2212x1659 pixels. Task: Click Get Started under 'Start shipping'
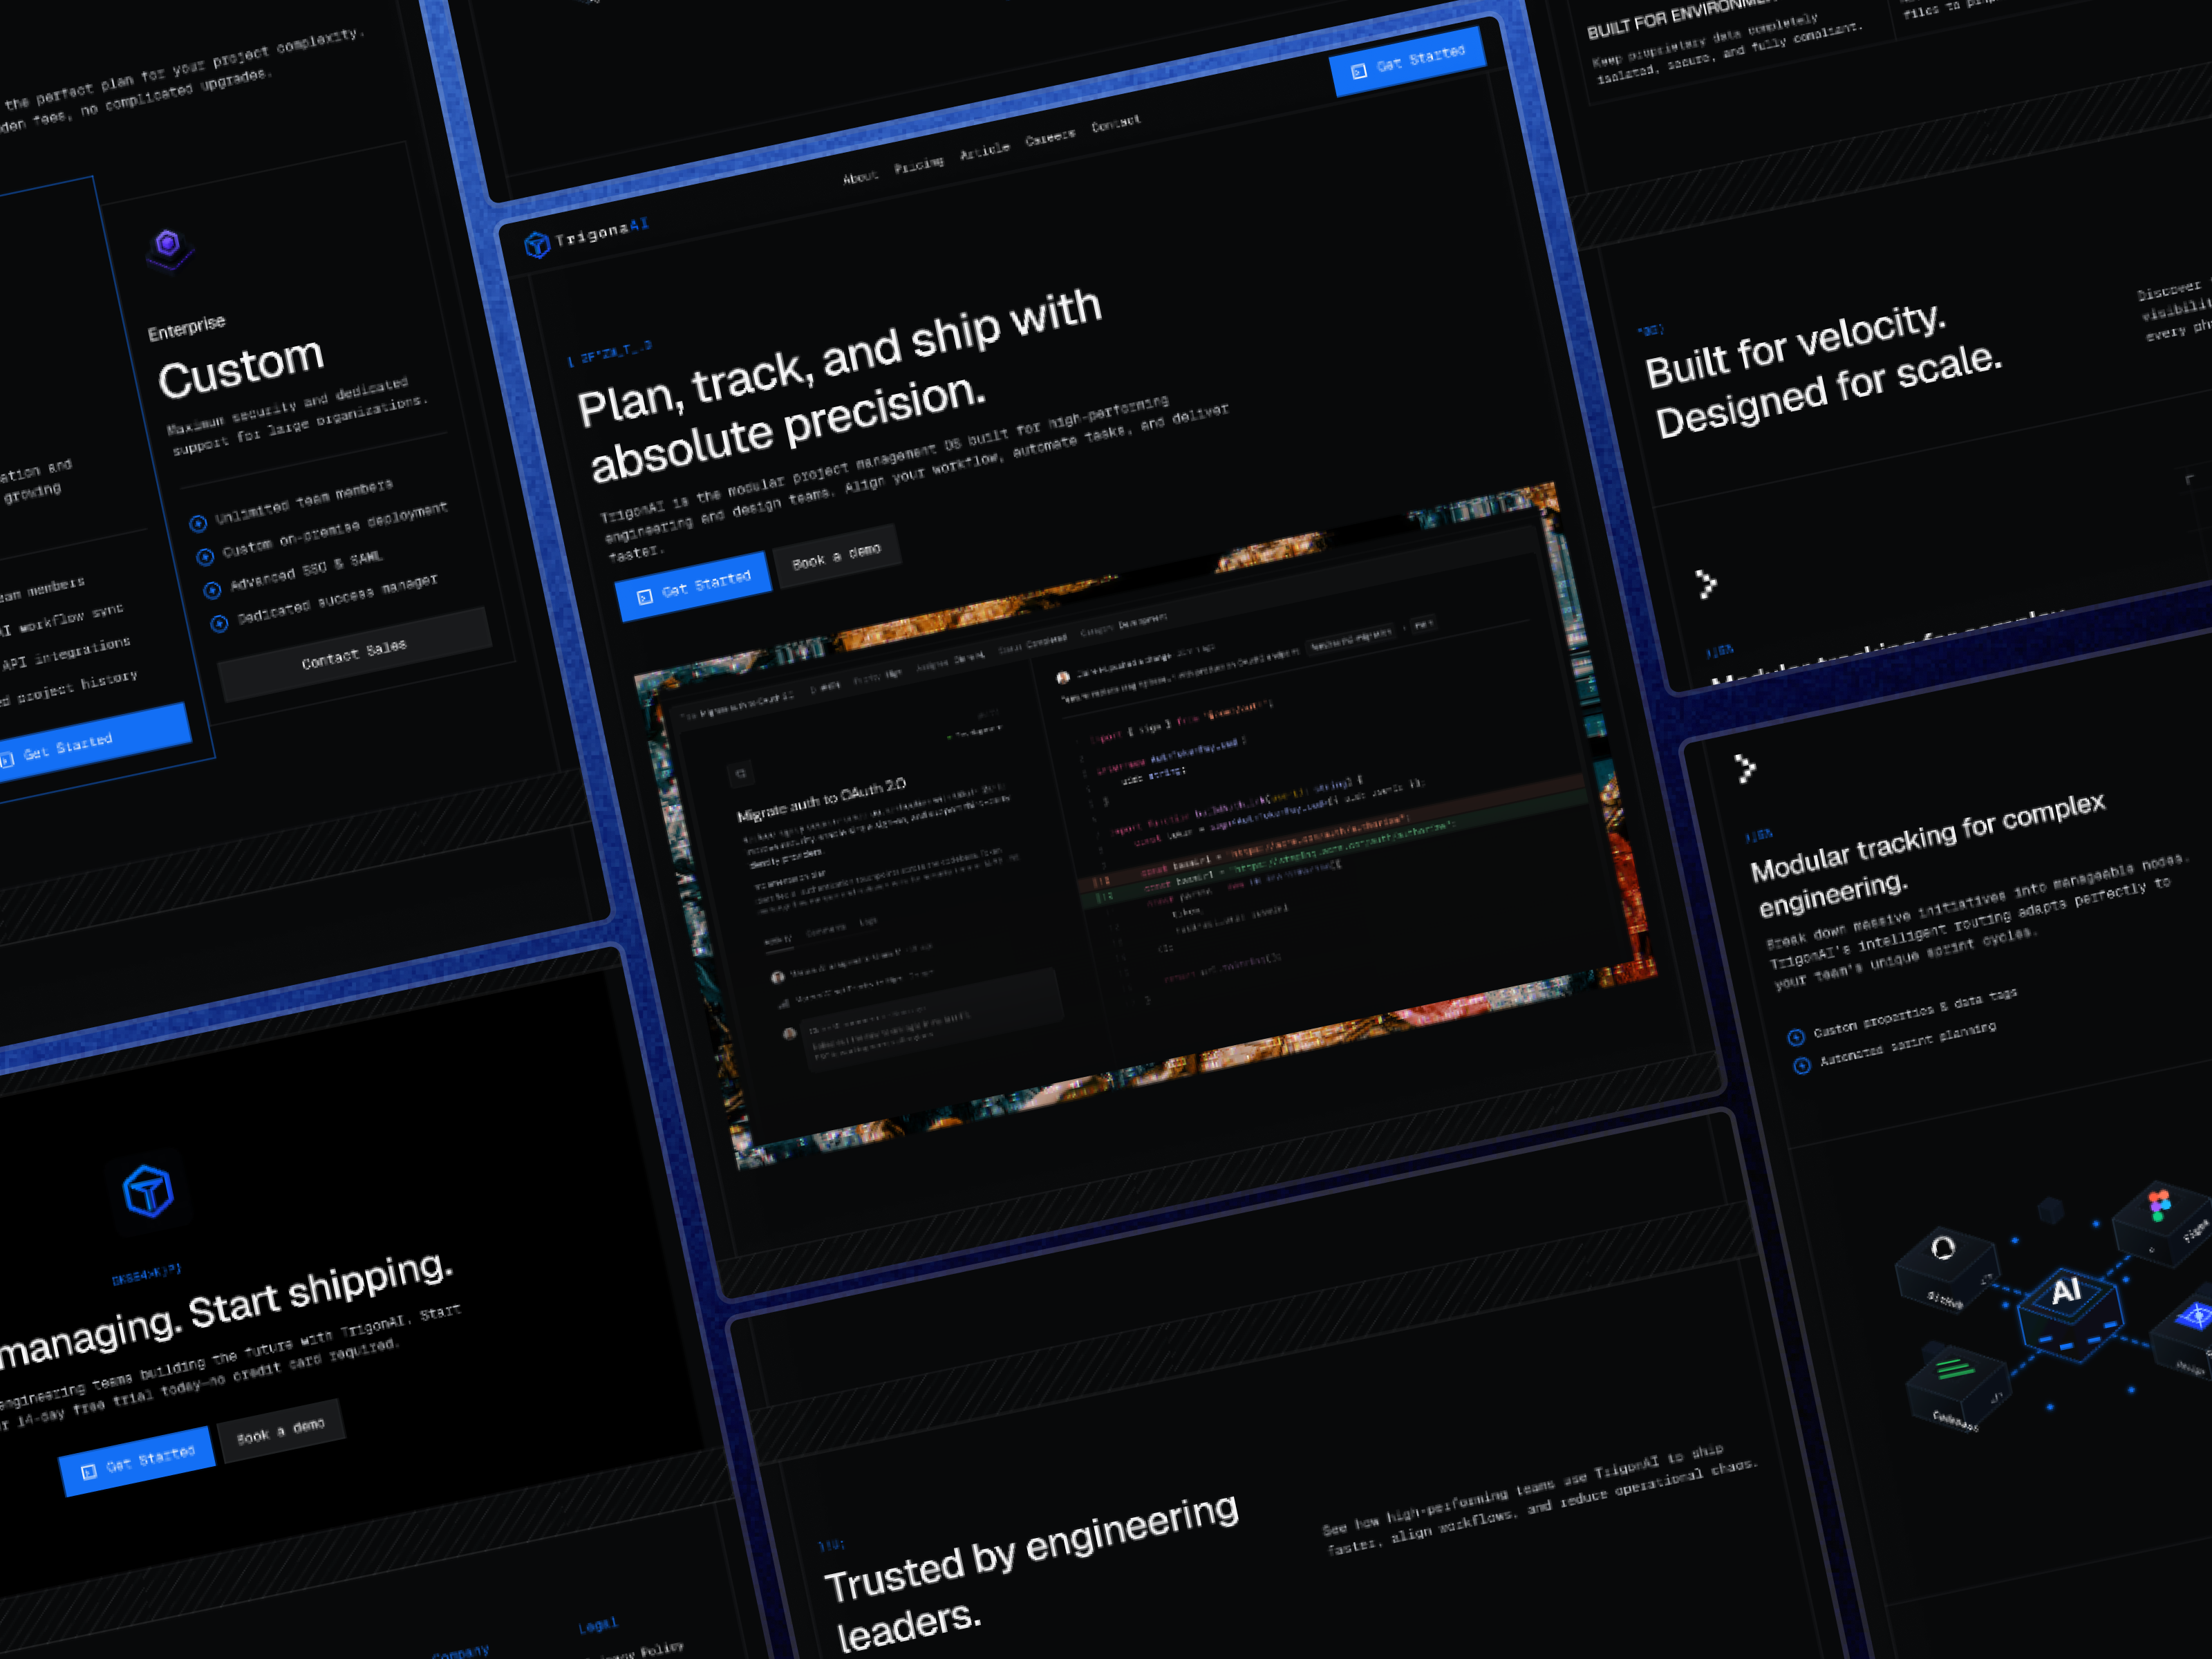tap(138, 1461)
